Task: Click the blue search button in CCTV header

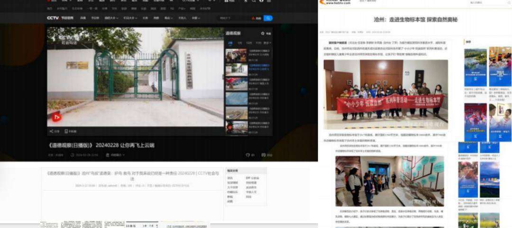Action: pyautogui.click(x=268, y=18)
